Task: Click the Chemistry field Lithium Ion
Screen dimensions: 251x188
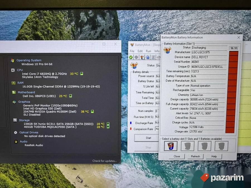Action: coord(207,95)
